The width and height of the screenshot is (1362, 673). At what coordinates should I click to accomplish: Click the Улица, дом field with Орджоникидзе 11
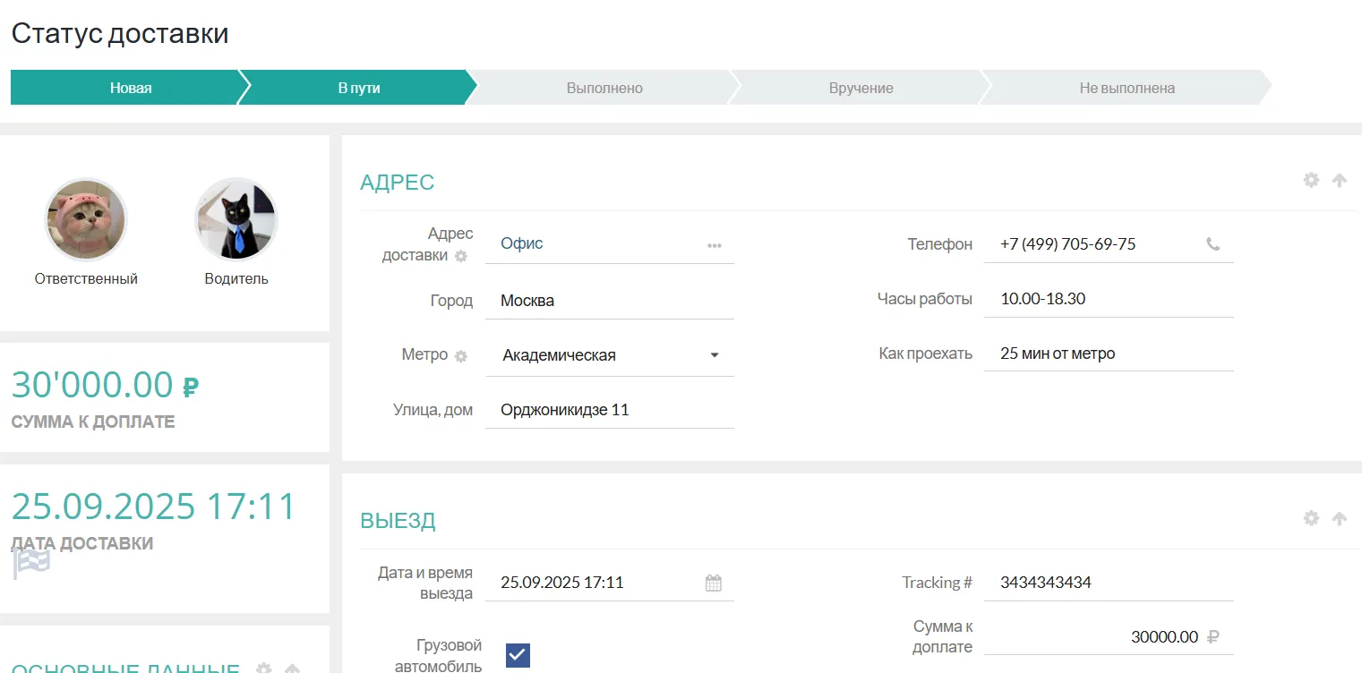[x=609, y=410]
